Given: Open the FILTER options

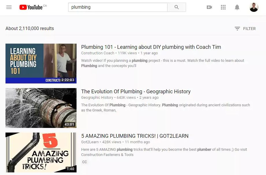Looking at the screenshot, I should pyautogui.click(x=245, y=29).
